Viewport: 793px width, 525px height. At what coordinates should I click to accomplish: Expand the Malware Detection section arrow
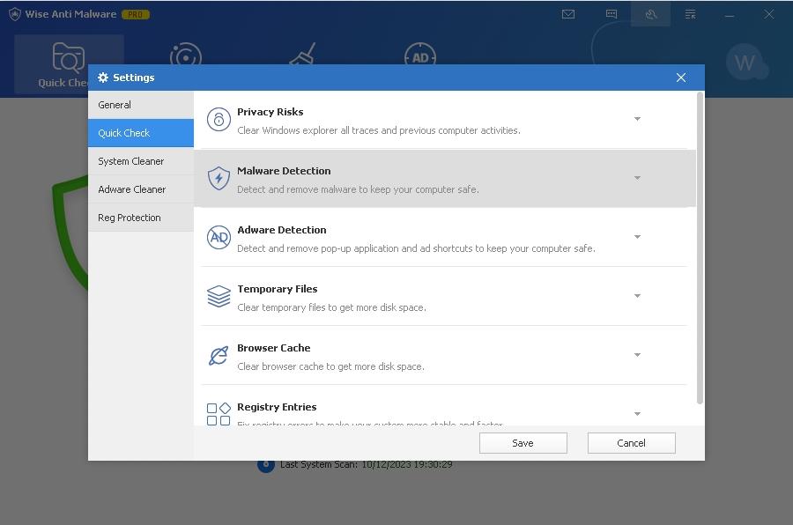pyautogui.click(x=637, y=178)
